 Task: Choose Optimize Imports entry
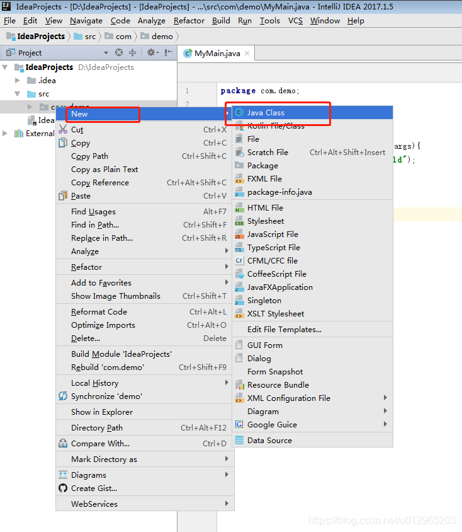[103, 325]
